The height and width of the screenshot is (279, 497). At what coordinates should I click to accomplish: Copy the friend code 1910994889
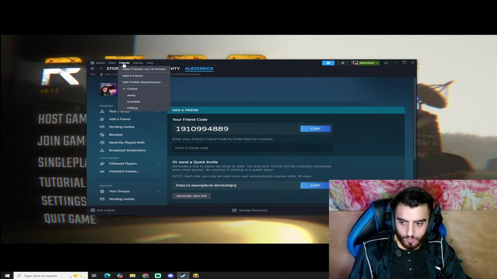click(315, 129)
